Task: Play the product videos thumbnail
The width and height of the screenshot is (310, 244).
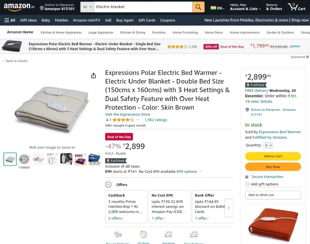Action: click(x=24, y=159)
